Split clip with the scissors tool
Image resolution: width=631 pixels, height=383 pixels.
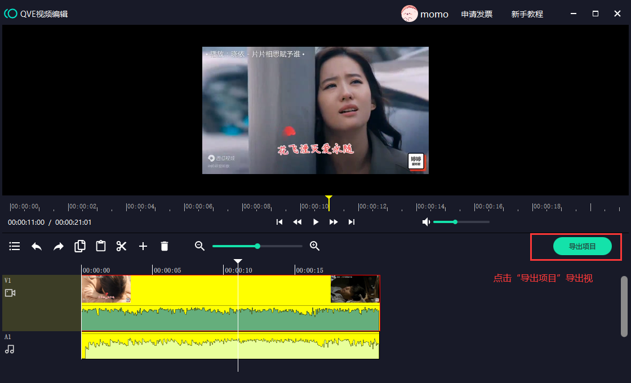tap(122, 246)
